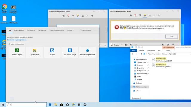Viewport: 191px width, 107px height.
Task: Select the Все search tab
Action: point(10,30)
